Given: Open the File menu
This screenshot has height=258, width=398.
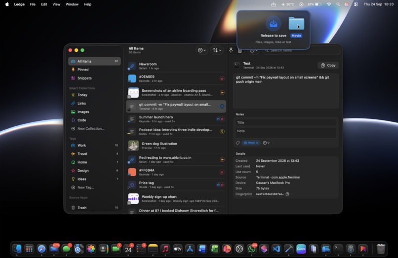Looking at the screenshot, I should [x=33, y=4].
